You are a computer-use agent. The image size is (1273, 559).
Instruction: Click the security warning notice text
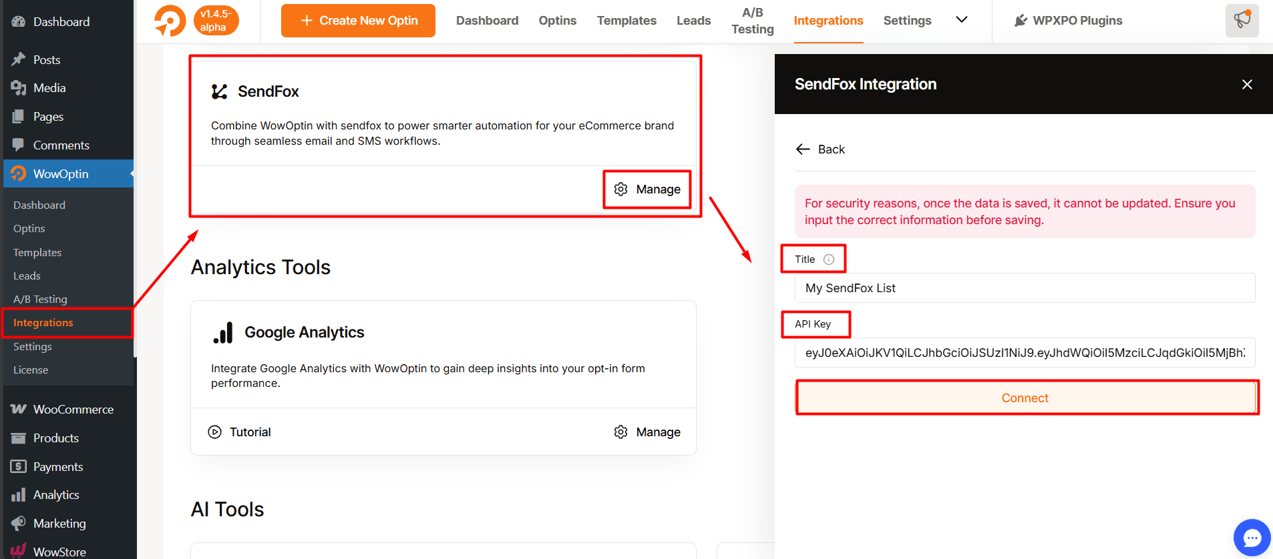point(1020,211)
